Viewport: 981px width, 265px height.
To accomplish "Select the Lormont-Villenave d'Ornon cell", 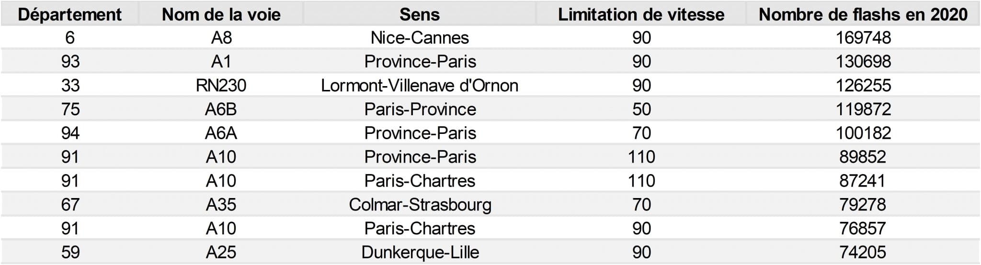I will [x=420, y=86].
